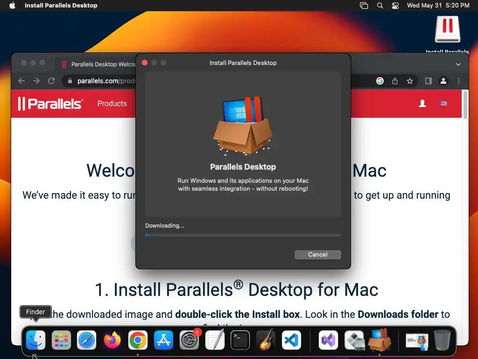Open GarageBand from the Dock
The width and height of the screenshot is (478, 359).
pos(266,340)
